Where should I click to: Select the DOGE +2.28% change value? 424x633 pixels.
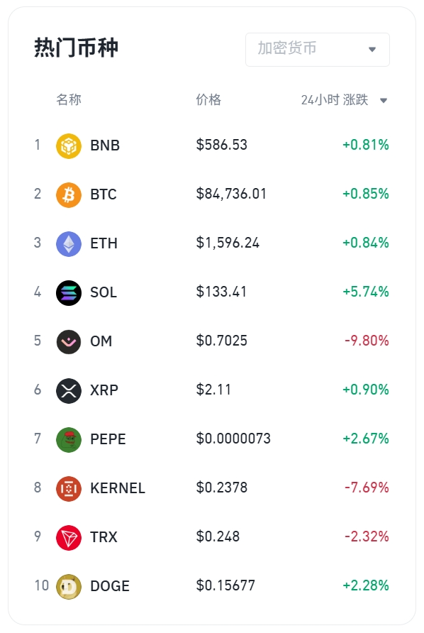[366, 585]
